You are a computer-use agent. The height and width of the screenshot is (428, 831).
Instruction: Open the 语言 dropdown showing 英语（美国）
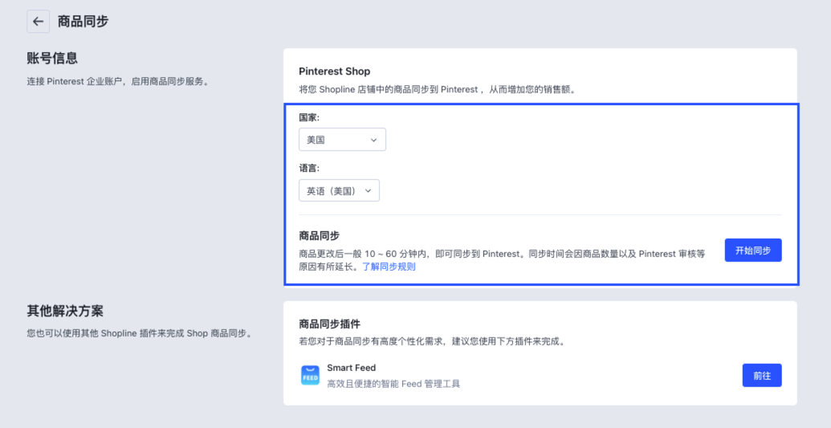[x=339, y=190]
